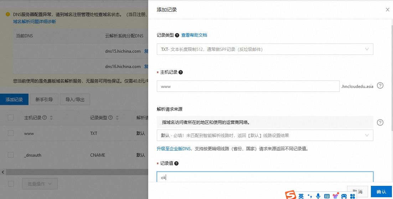The width and height of the screenshot is (393, 199).
Task: Click 主机记录 input field with www
Action: [x=248, y=86]
